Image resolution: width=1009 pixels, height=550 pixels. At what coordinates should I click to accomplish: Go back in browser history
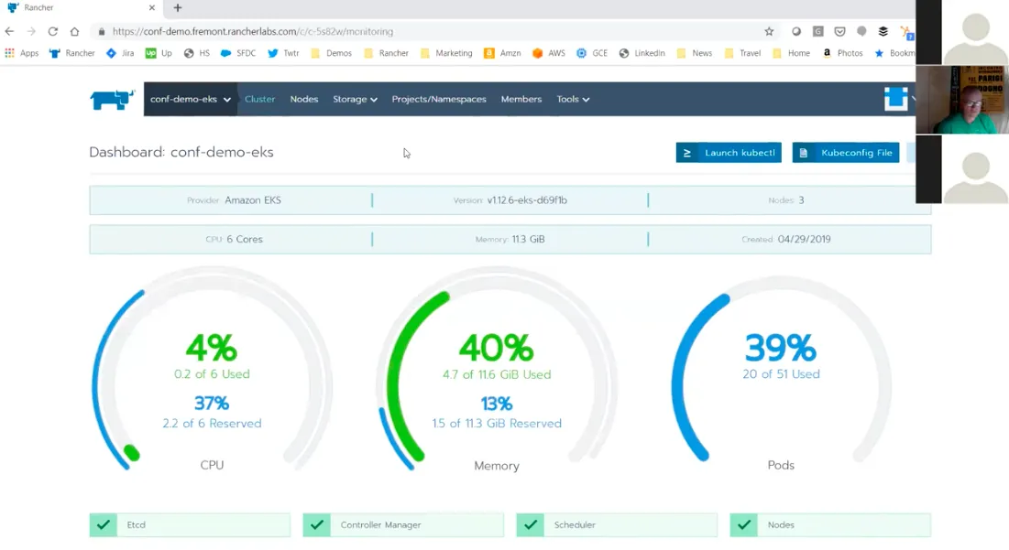click(10, 31)
